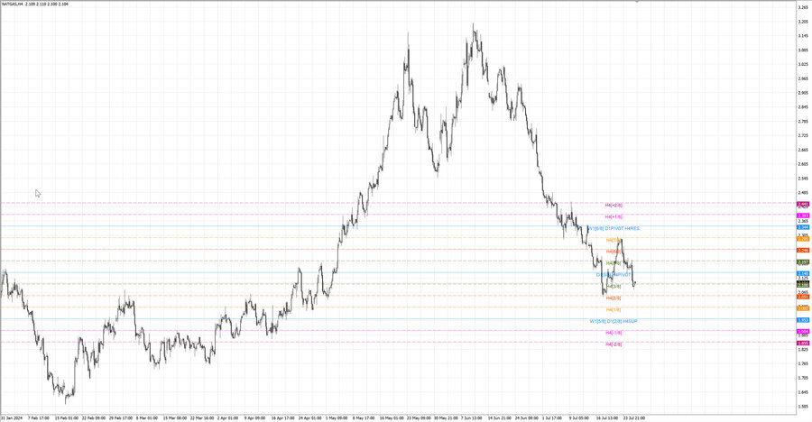Click the 8 May 17:00 time label

point(364,417)
